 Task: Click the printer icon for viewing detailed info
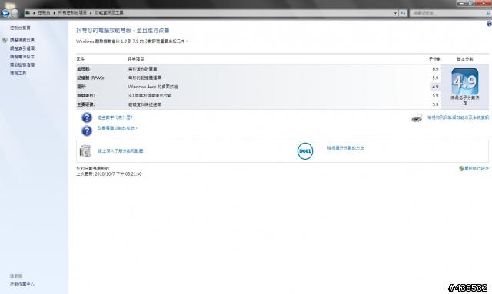pos(417,118)
